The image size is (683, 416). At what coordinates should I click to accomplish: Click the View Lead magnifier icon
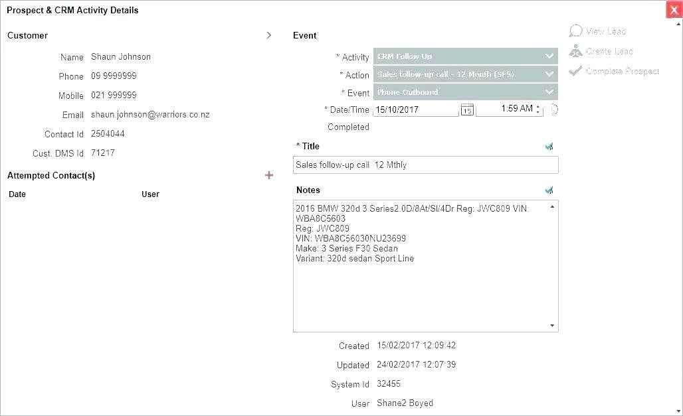pos(575,31)
